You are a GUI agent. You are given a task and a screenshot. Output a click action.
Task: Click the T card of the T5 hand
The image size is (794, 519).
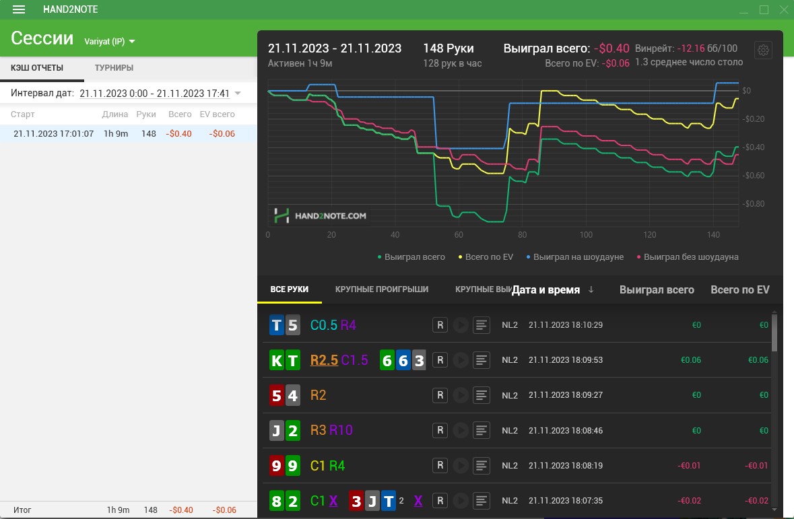(277, 325)
